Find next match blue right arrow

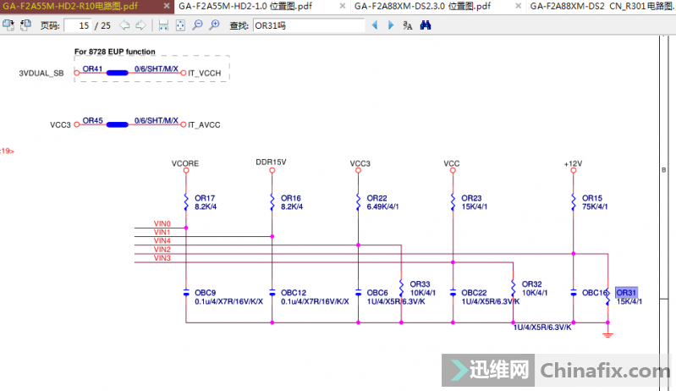coord(391,25)
